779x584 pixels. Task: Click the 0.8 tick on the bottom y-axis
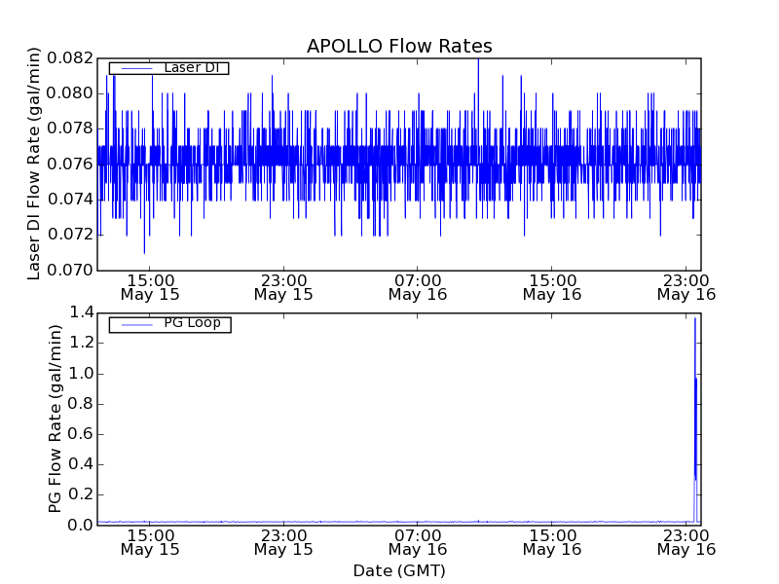(81, 403)
